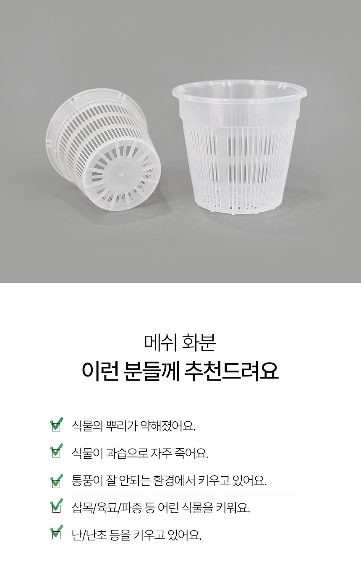Toggle the checkbox for '식물이 과습으로 자주 죽어요.'
Image resolution: width=361 pixels, height=585 pixels.
point(56,453)
